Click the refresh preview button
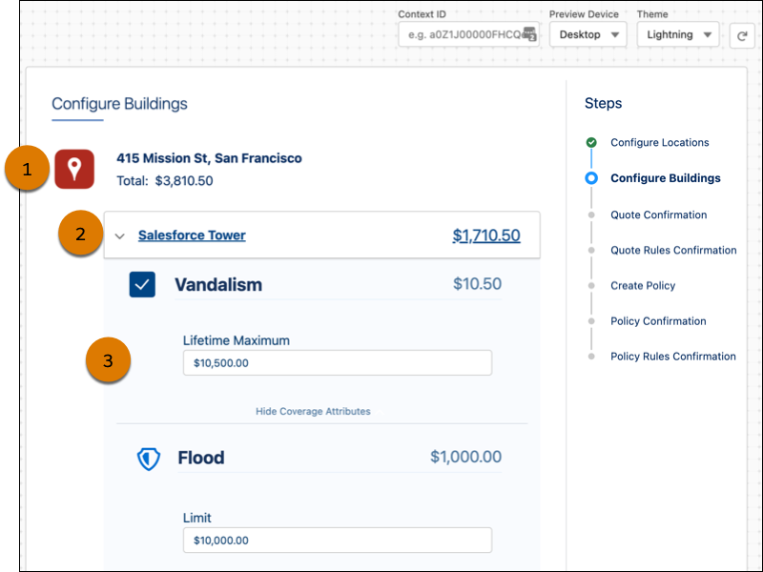Image resolution: width=763 pixels, height=572 pixels. click(742, 35)
